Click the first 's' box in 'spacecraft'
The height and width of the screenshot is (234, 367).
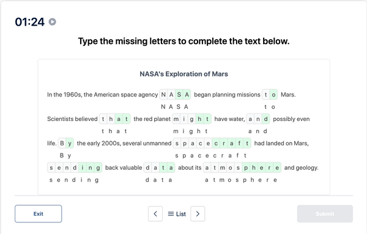pyautogui.click(x=177, y=144)
